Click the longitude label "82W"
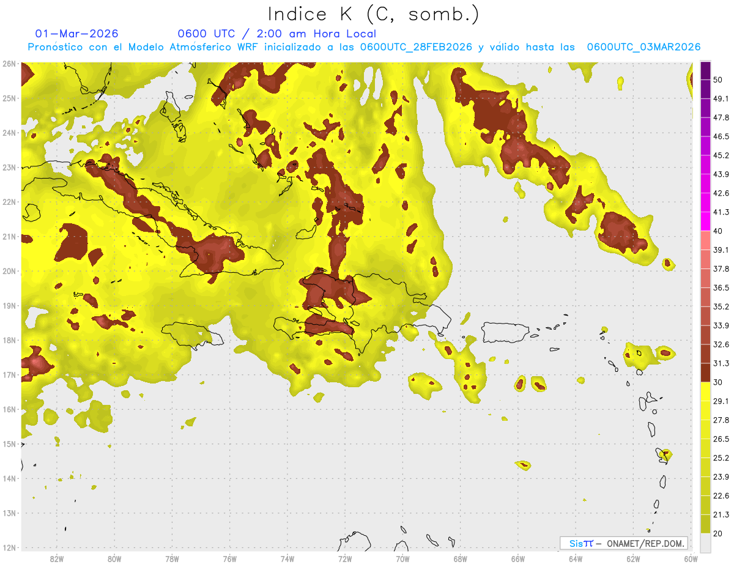The width and height of the screenshot is (734, 567). (x=57, y=559)
